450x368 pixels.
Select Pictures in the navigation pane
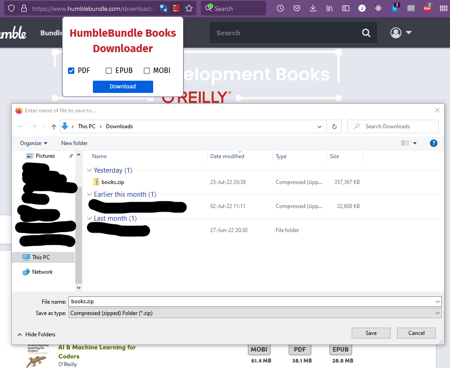coord(40,156)
